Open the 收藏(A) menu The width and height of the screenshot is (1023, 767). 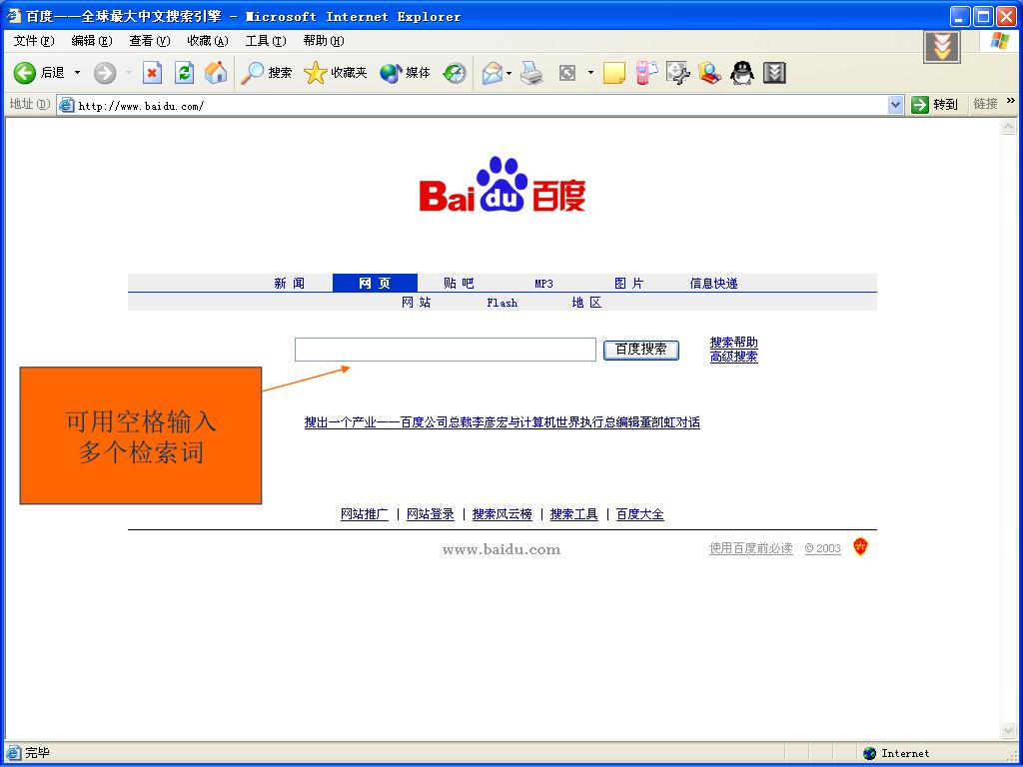[208, 40]
